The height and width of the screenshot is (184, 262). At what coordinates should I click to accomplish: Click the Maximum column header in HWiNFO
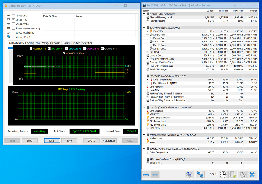pos(236,10)
